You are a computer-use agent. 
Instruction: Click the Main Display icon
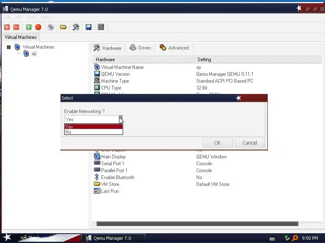[97, 156]
